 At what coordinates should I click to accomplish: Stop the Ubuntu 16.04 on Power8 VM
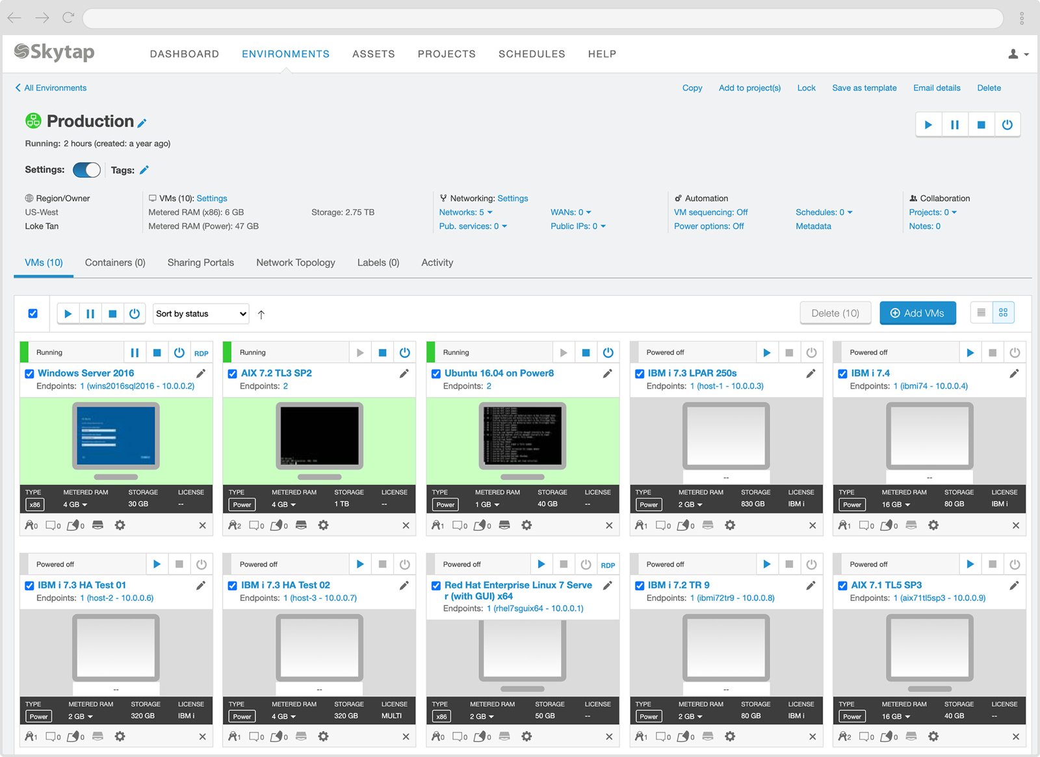click(x=586, y=353)
